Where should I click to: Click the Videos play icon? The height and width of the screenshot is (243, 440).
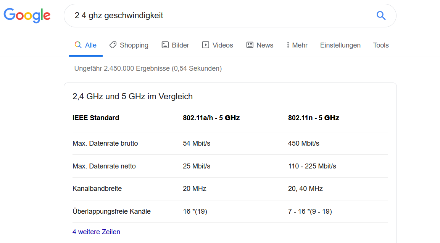[x=206, y=45]
